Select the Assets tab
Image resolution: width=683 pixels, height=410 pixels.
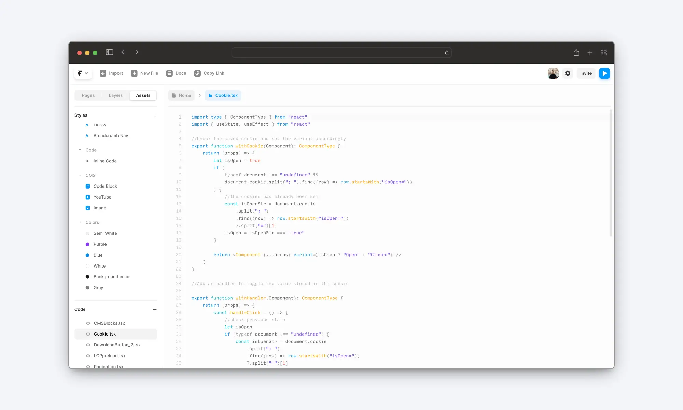[x=143, y=95]
